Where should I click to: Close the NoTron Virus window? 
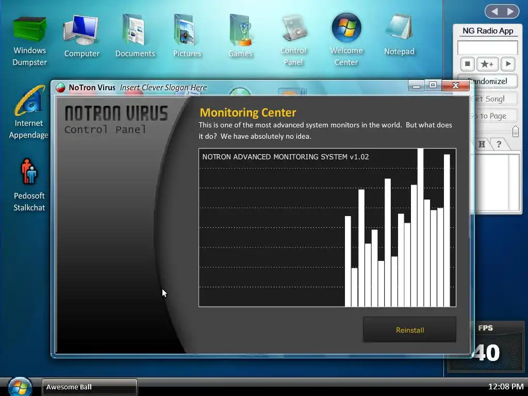point(456,86)
